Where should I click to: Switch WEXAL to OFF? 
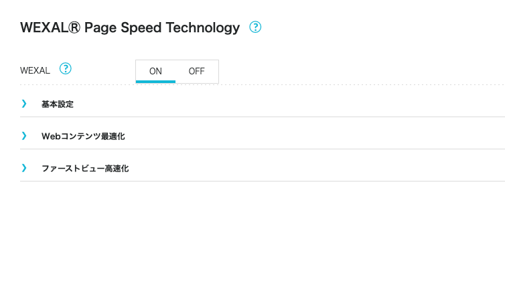[x=196, y=71]
